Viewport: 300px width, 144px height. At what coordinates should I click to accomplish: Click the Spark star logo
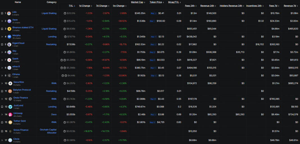[9, 60]
